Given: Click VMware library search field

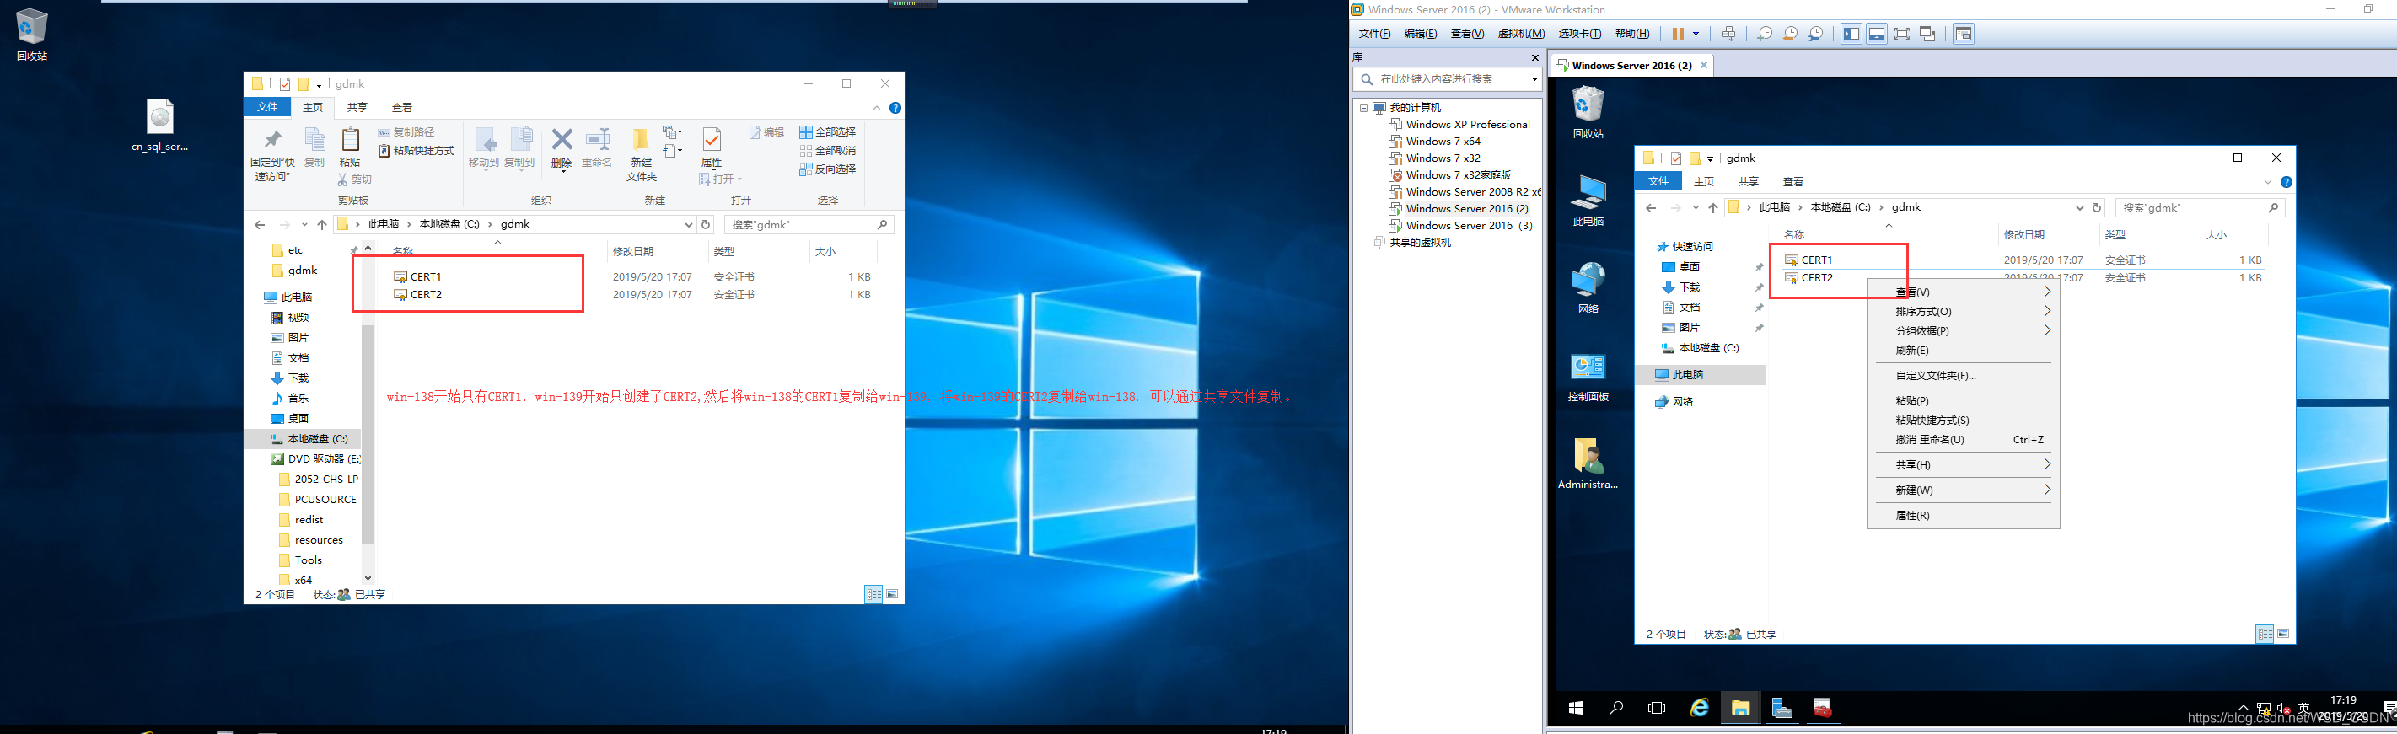Looking at the screenshot, I should tap(1447, 79).
